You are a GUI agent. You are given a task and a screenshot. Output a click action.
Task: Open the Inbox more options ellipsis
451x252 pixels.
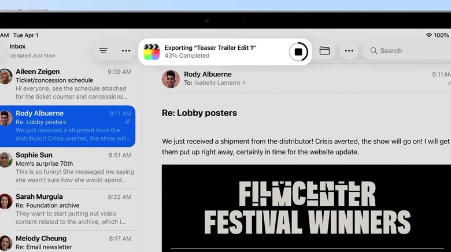point(125,51)
